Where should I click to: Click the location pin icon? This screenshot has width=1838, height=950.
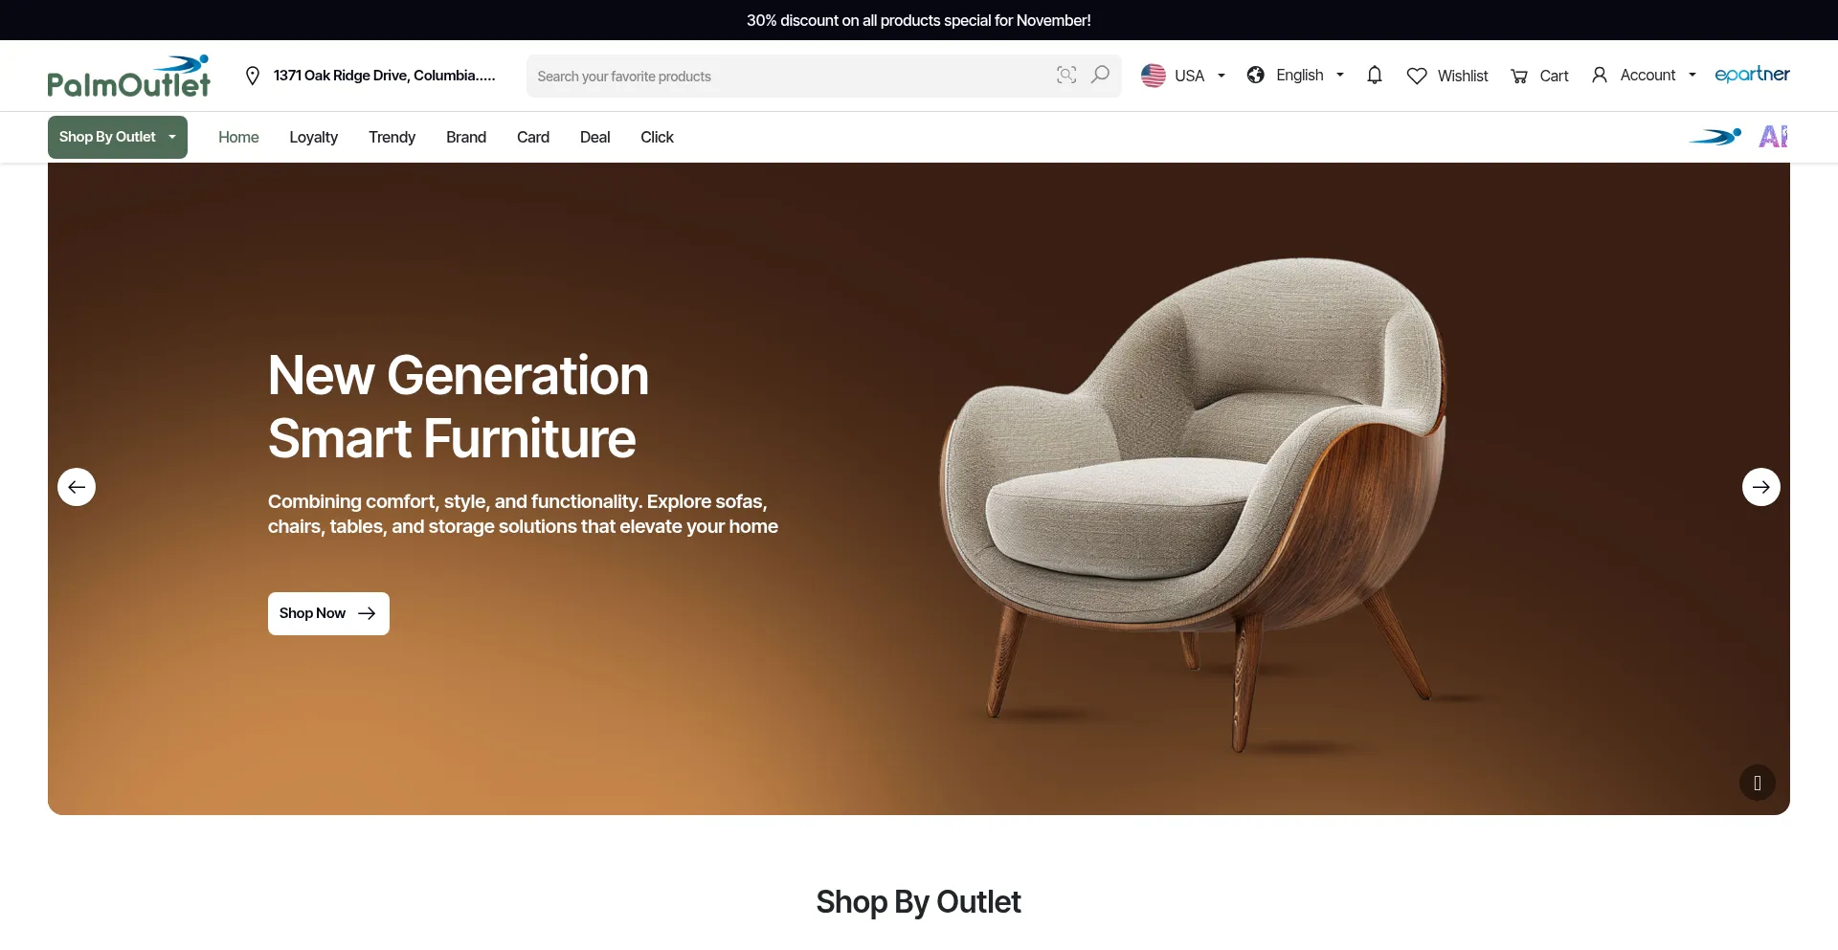(253, 76)
